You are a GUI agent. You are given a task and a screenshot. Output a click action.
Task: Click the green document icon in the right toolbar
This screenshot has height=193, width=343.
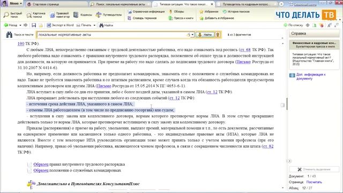315,25
